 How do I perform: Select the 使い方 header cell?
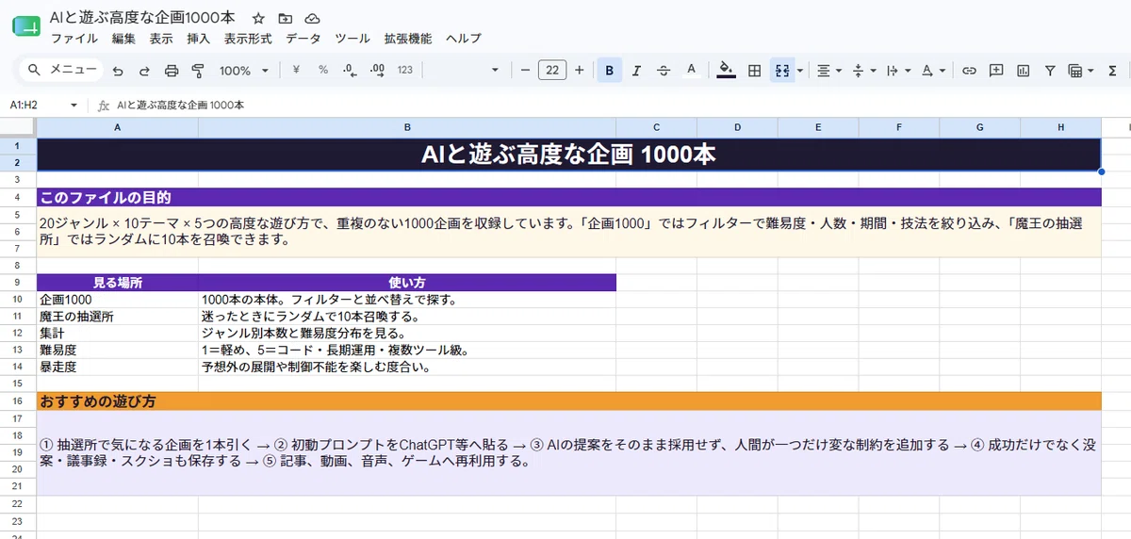click(x=407, y=283)
